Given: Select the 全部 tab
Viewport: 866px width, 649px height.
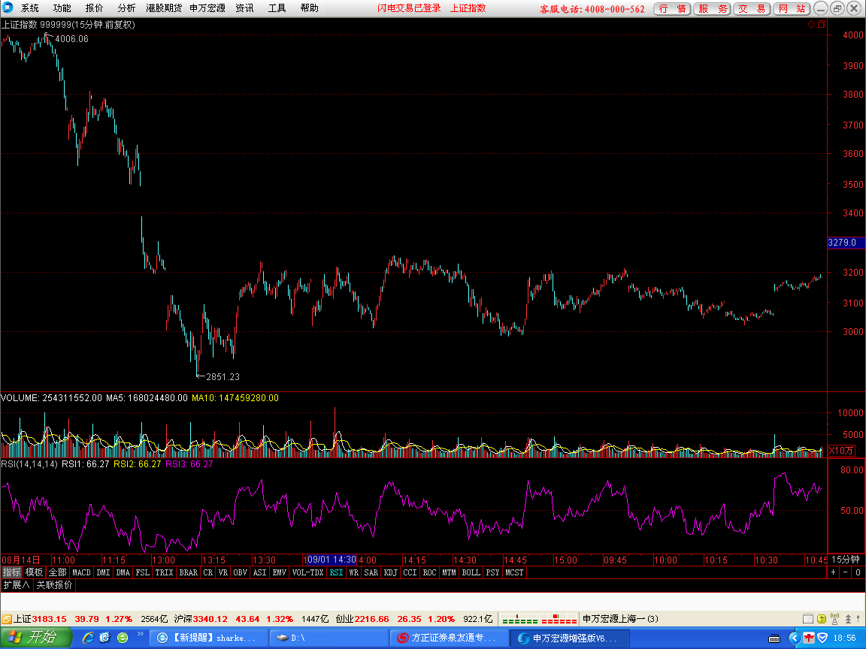Looking at the screenshot, I should 57,572.
